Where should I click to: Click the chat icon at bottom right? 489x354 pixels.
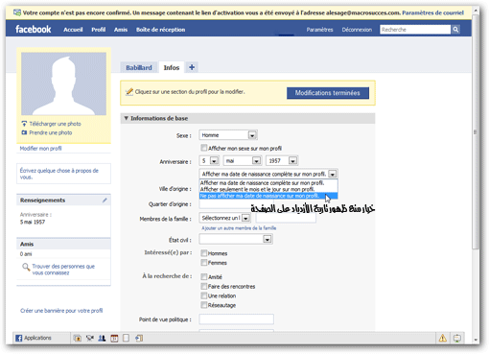point(457,338)
